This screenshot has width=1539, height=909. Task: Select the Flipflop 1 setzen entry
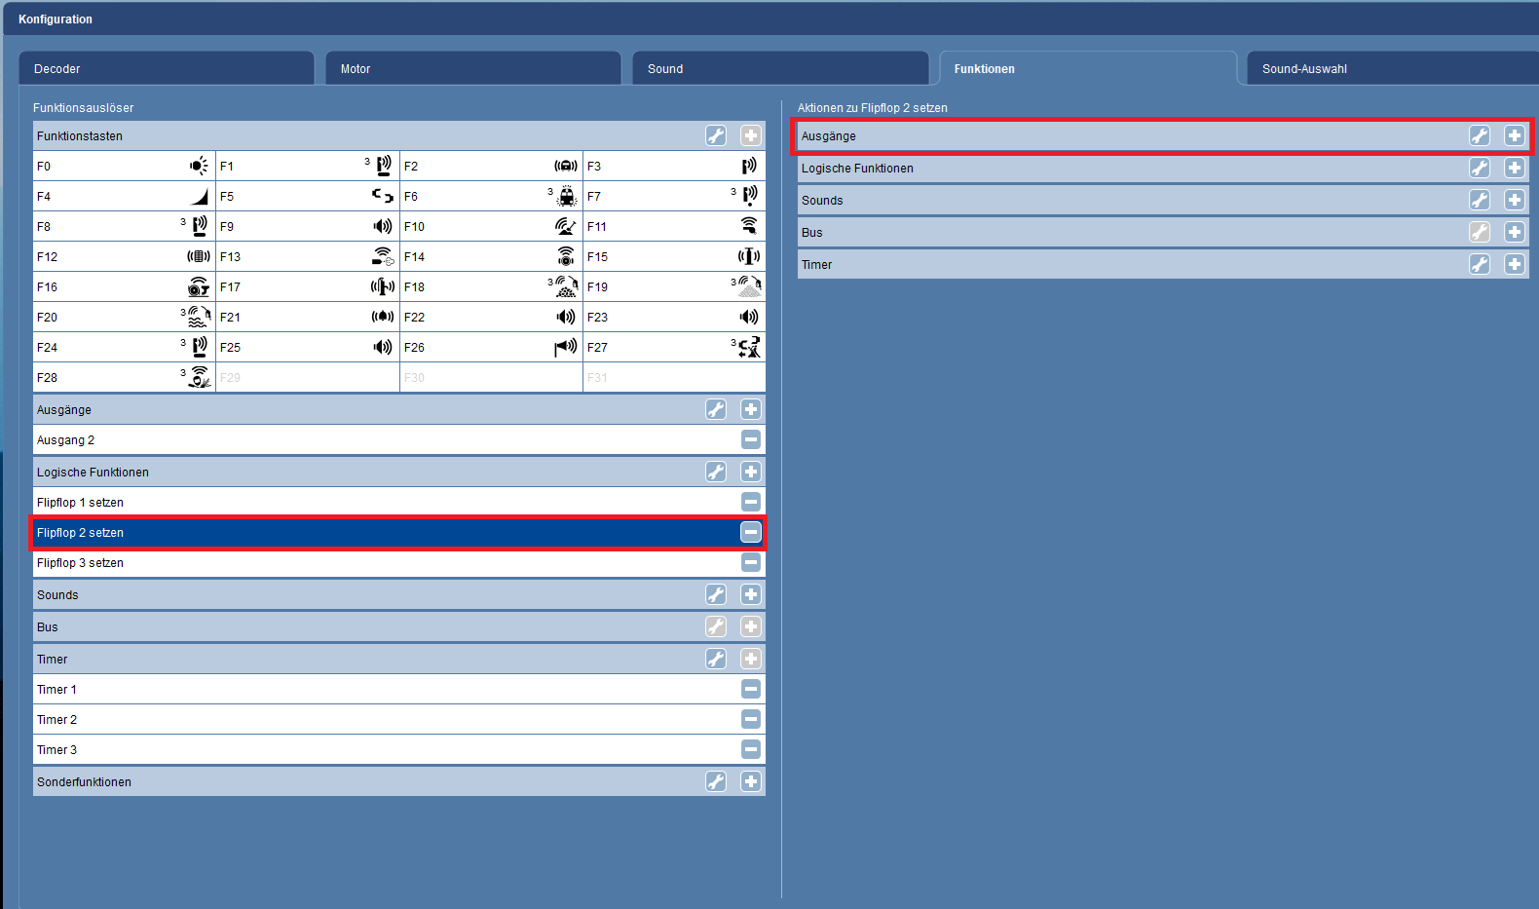tap(380, 503)
